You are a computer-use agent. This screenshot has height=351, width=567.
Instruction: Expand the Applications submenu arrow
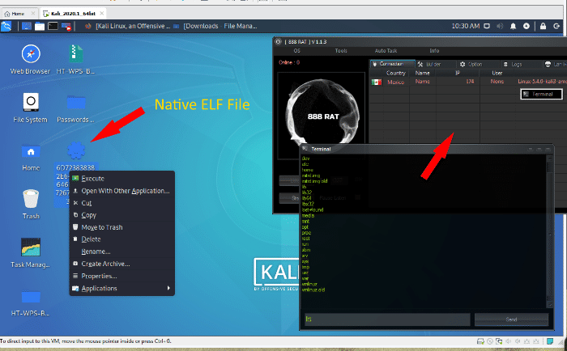click(168, 288)
